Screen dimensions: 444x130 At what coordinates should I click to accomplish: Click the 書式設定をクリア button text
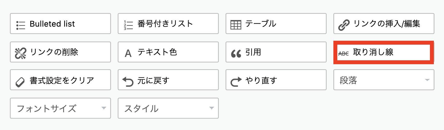click(62, 80)
